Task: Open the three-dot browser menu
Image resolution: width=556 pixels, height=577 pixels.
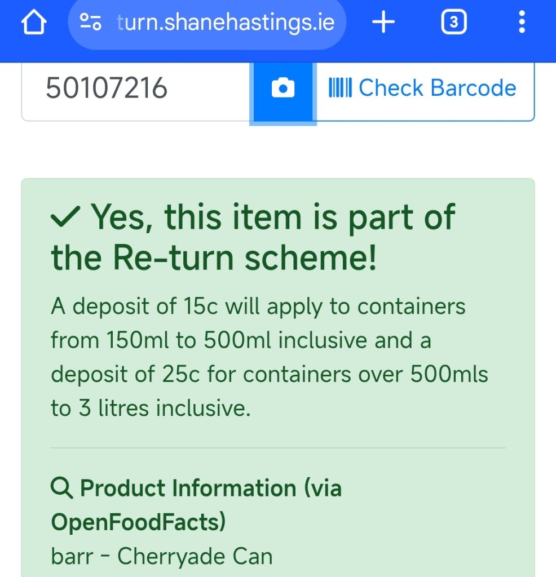Action: [522, 22]
